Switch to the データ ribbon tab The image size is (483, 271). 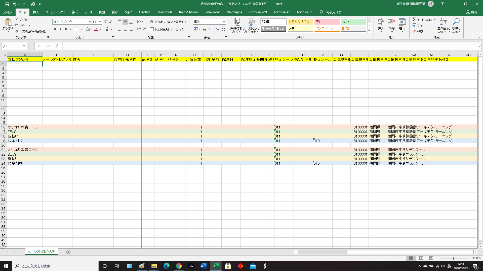pyautogui.click(x=88, y=12)
